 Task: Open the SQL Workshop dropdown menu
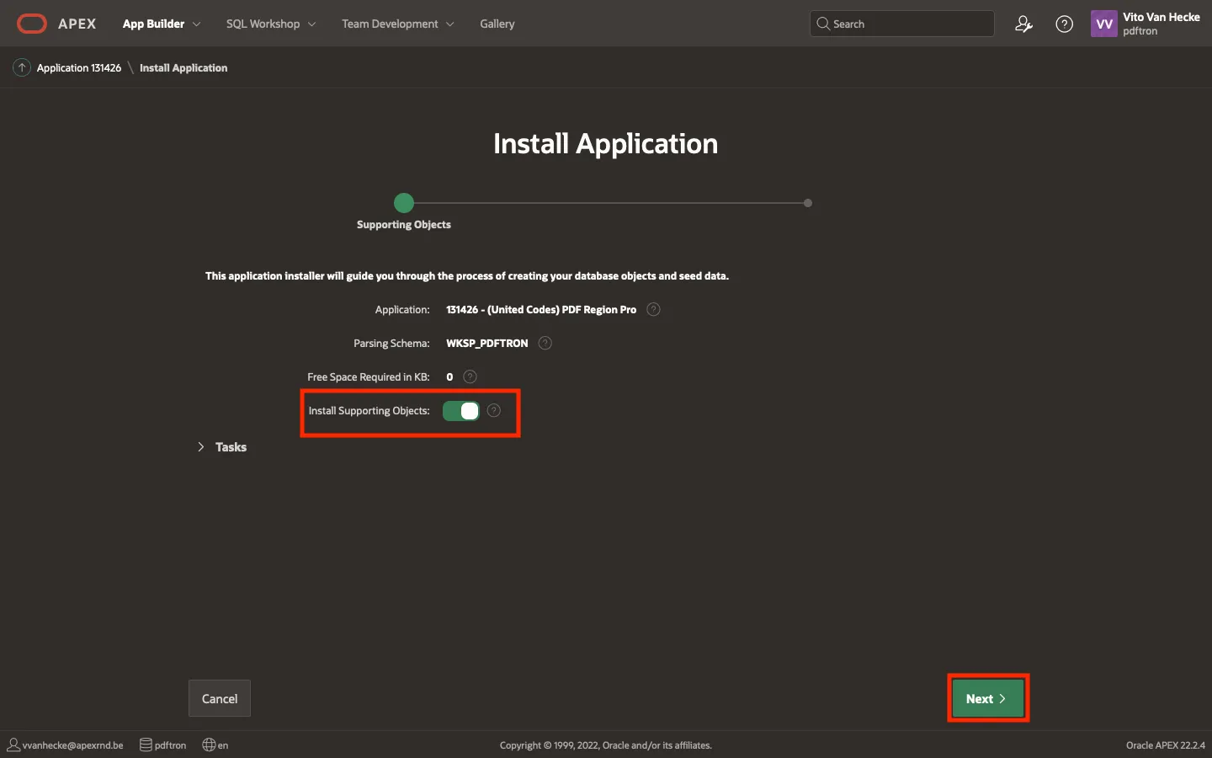(x=270, y=24)
